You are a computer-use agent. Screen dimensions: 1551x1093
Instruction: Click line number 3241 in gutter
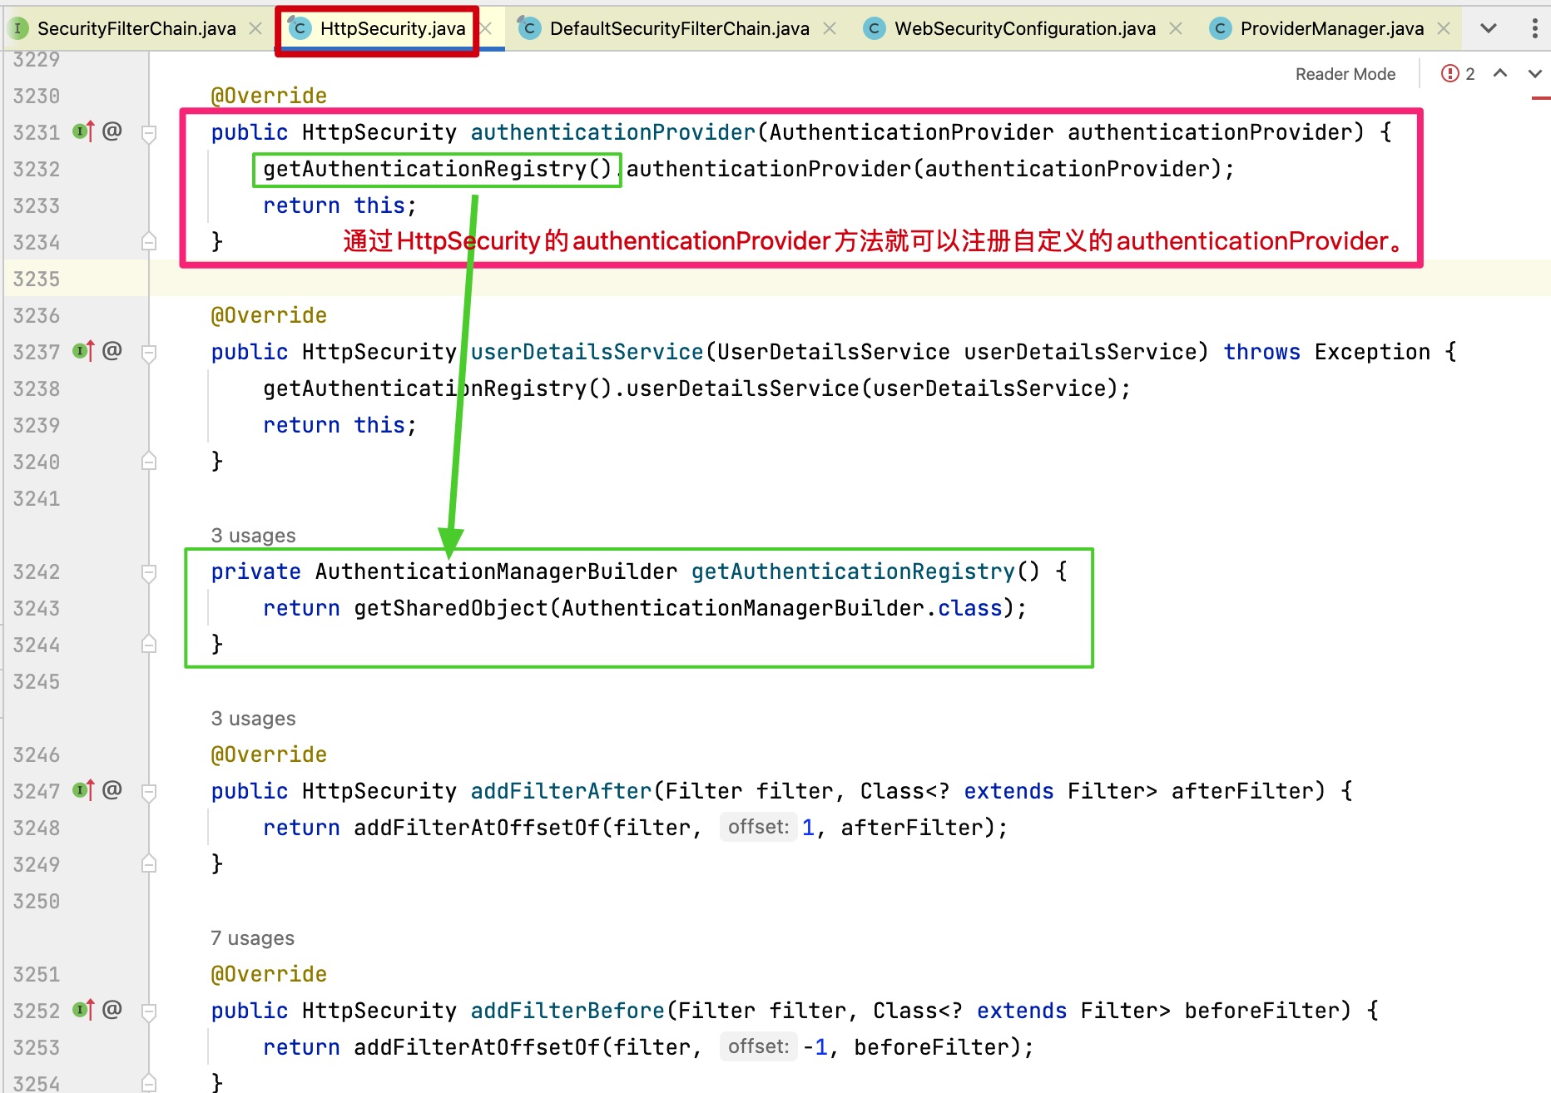pos(37,498)
